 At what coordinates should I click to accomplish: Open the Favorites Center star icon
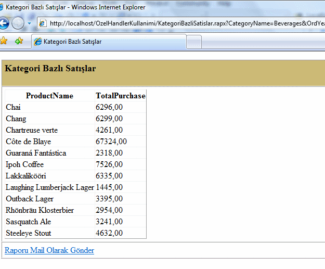(4, 41)
